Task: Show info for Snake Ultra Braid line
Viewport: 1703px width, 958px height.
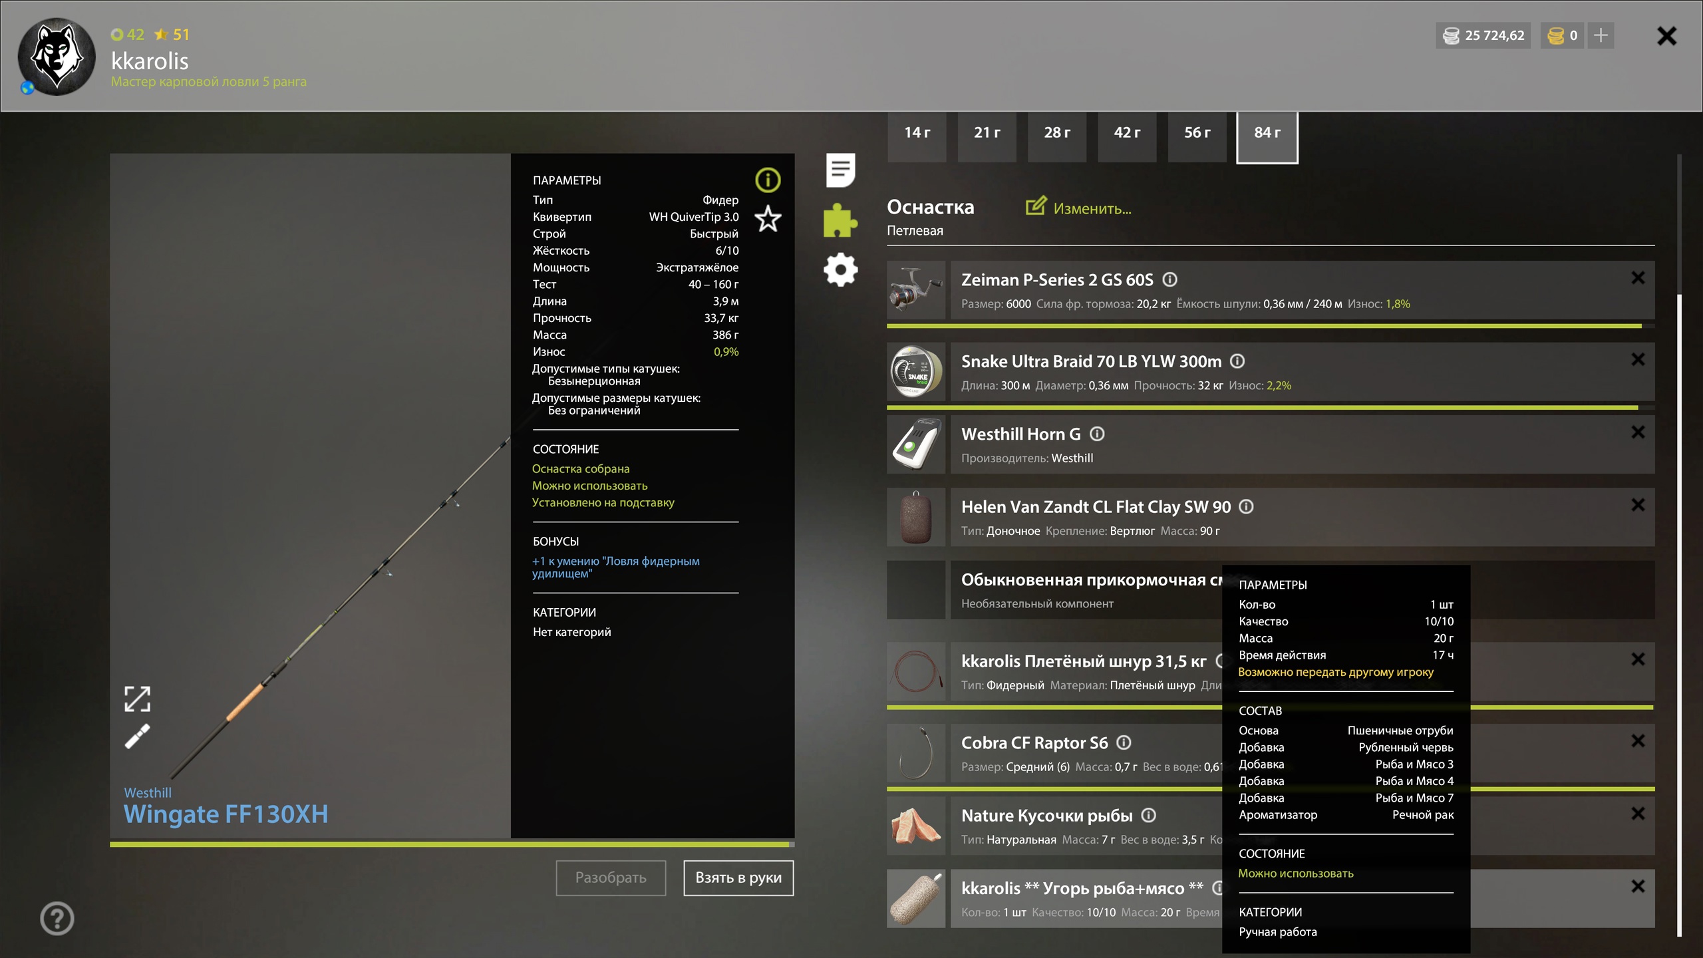Action: [x=1237, y=361]
